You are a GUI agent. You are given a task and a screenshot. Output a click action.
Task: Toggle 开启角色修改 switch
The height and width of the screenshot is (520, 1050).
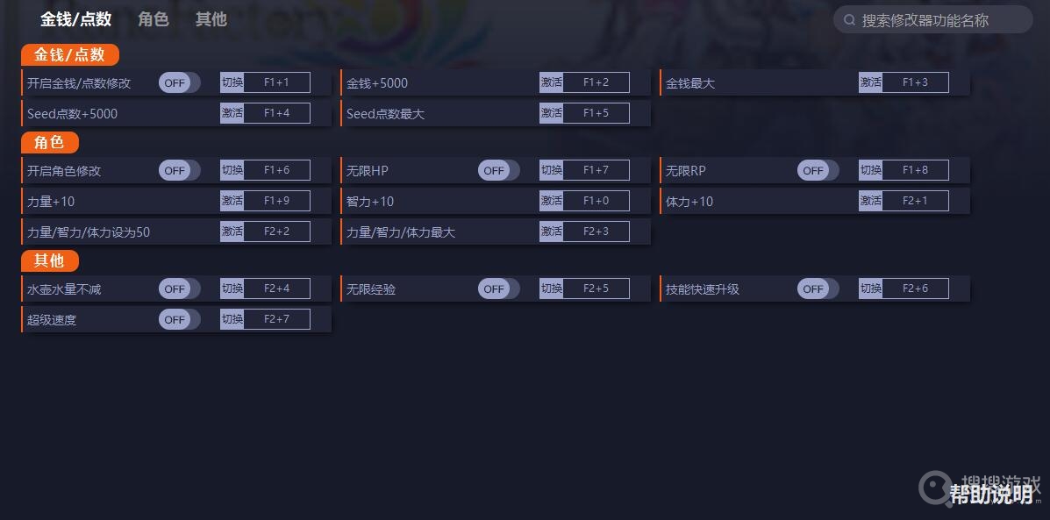coord(179,170)
